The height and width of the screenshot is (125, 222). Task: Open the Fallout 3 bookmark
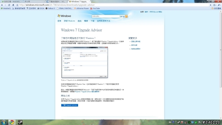click(50, 8)
